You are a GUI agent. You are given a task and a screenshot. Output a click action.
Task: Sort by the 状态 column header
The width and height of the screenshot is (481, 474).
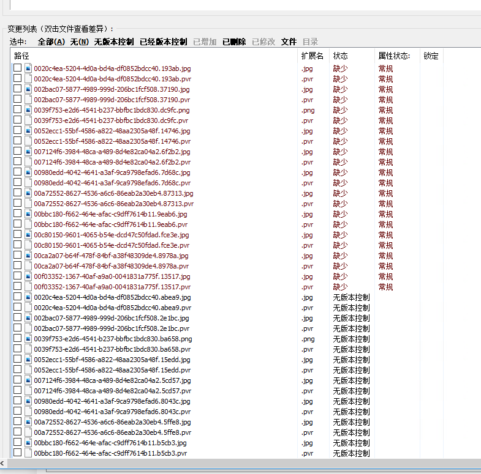[352, 56]
